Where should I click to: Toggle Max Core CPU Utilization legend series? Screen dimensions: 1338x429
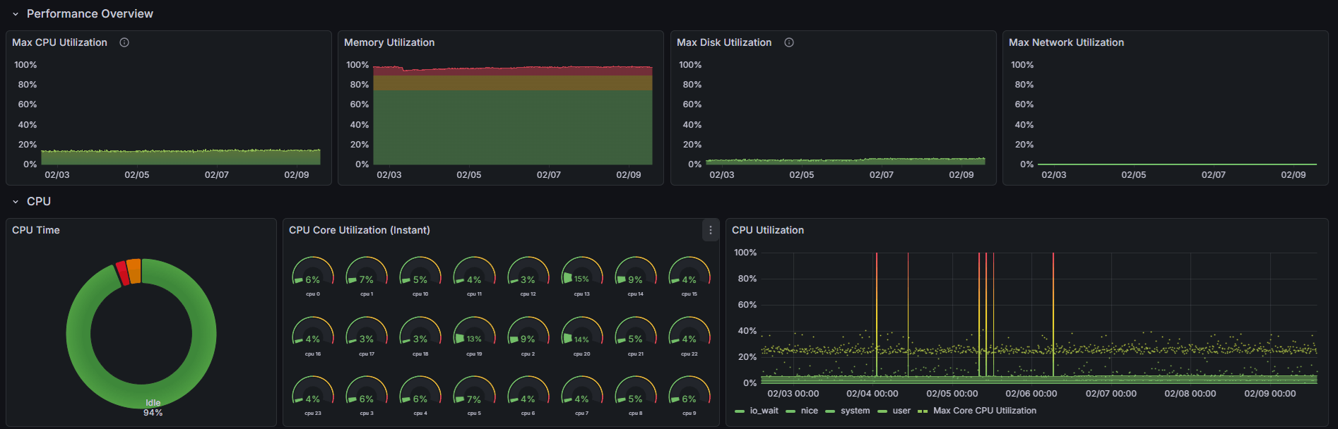pos(984,411)
